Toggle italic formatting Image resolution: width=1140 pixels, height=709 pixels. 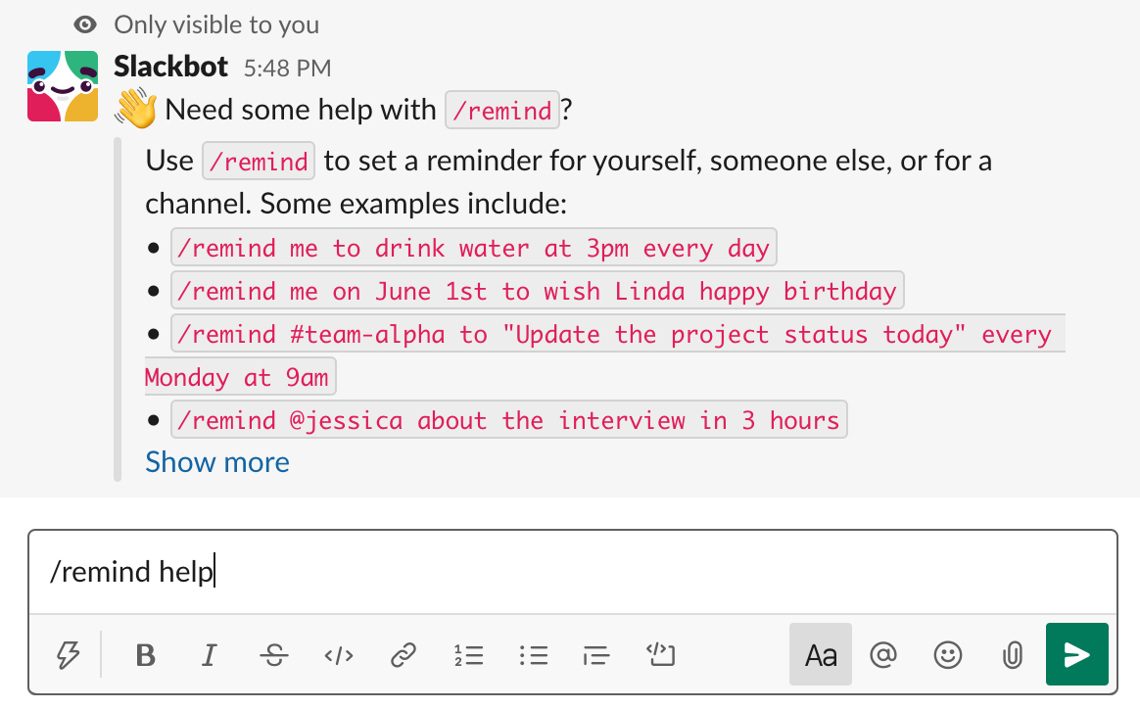(x=209, y=654)
